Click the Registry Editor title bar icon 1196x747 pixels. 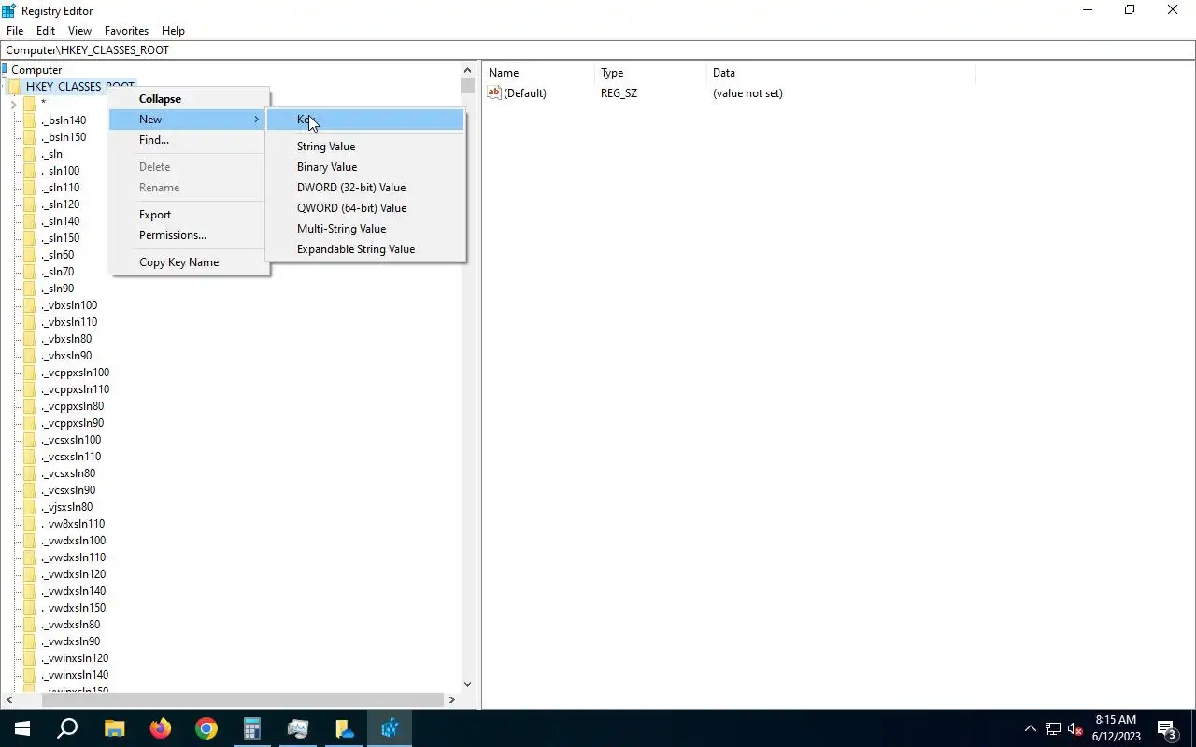[9, 10]
